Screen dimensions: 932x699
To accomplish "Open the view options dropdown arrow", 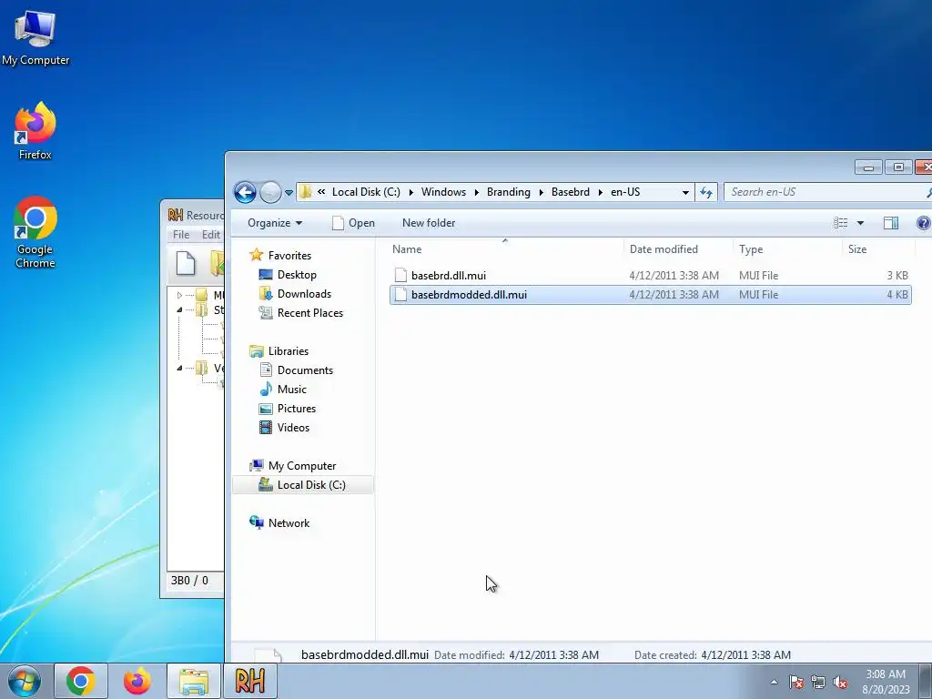I will (860, 224).
